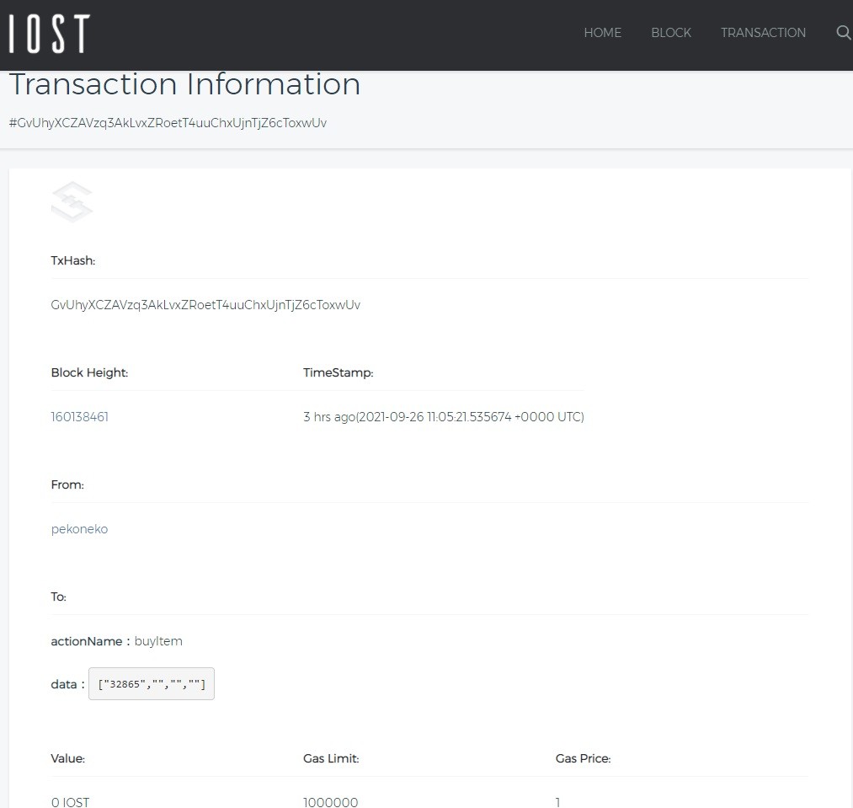Screen dimensions: 853x808
Task: Click the Block Height label
Action: pos(89,373)
